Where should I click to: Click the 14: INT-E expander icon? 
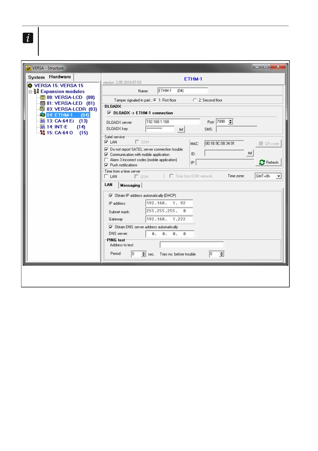click(x=42, y=127)
